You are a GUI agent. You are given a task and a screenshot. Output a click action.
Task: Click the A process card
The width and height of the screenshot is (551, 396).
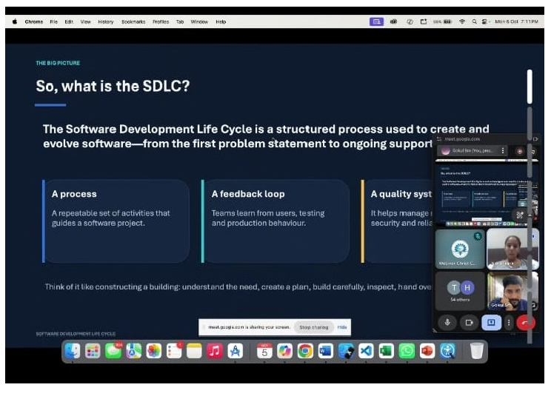tap(116, 221)
